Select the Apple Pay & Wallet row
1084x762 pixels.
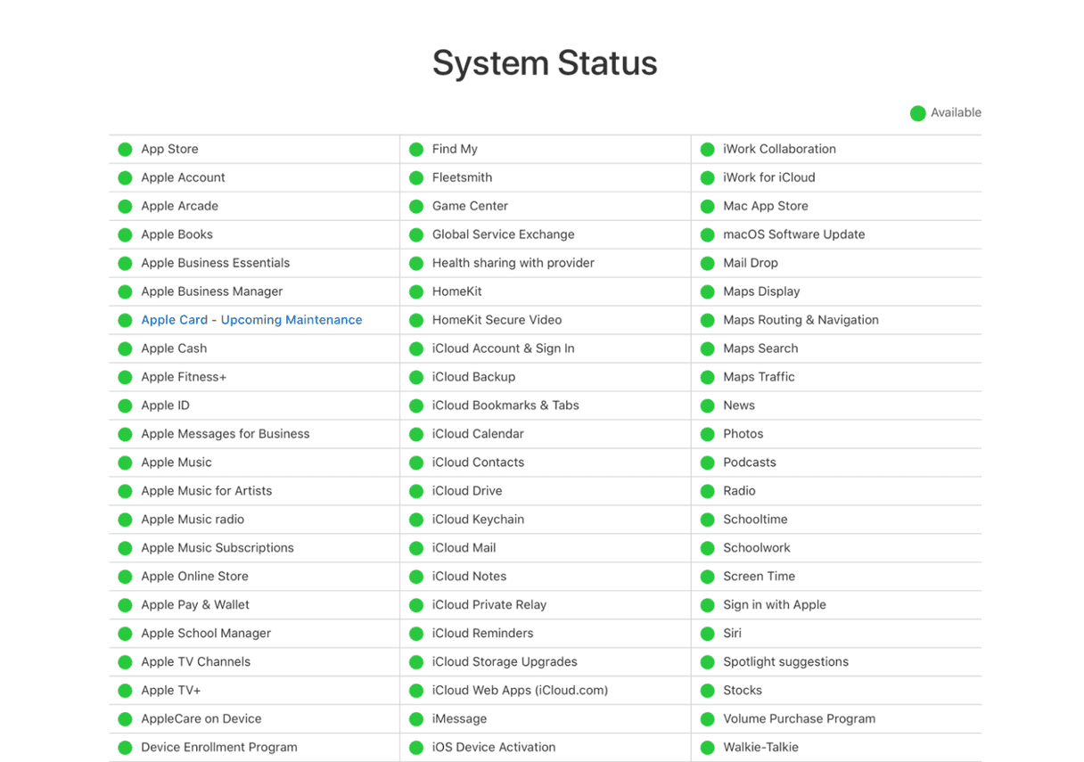195,605
